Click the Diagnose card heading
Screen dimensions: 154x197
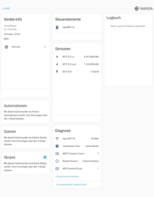point(63,131)
